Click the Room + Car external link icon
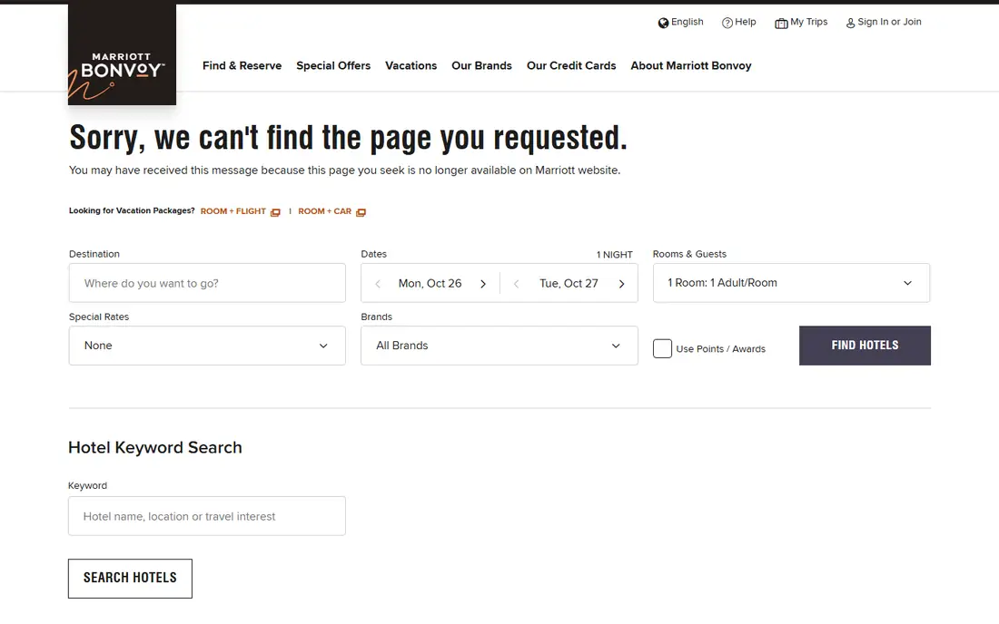This screenshot has width=999, height=624. point(361,212)
